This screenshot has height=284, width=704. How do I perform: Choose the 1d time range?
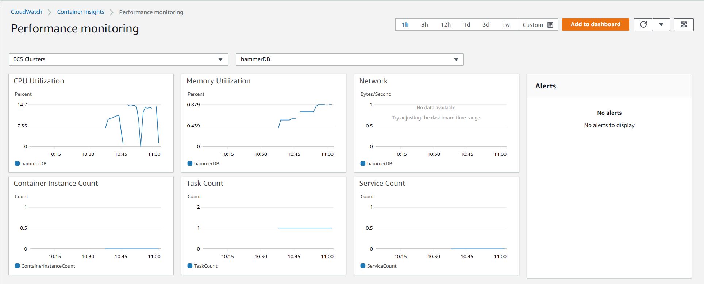(x=466, y=25)
